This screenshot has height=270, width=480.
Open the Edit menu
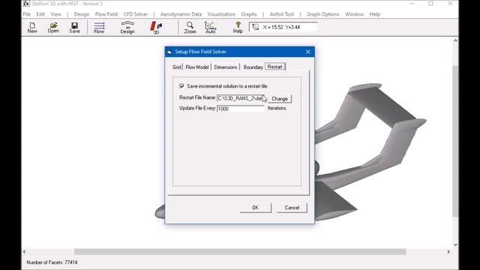click(x=40, y=14)
